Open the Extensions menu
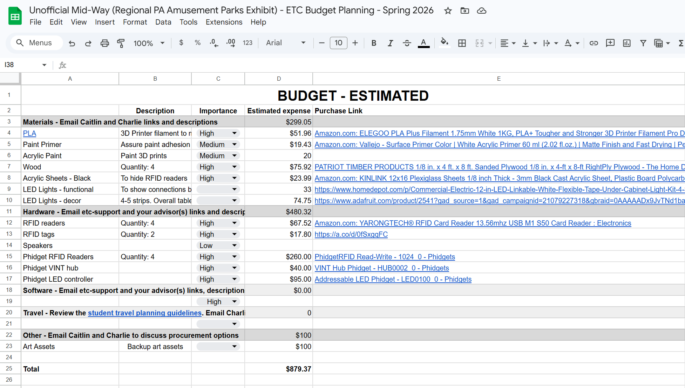The height and width of the screenshot is (388, 685). [x=224, y=22]
